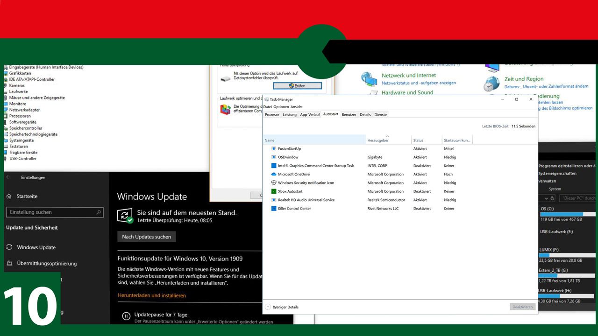This screenshot has width=598, height=336.
Task: Click the Killer Control Center icon
Action: pos(275,209)
